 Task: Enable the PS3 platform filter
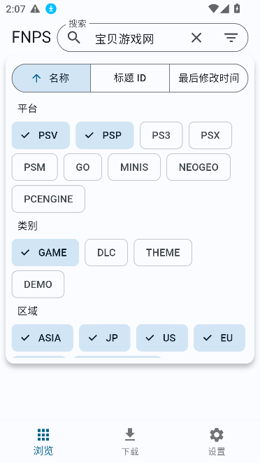click(x=161, y=135)
